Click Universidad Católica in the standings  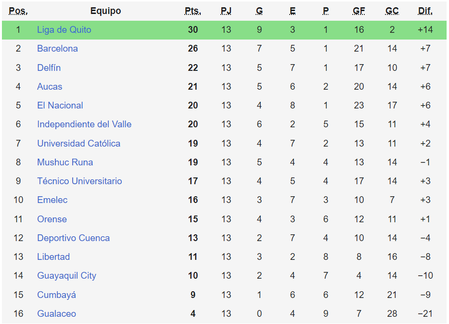[78, 144]
